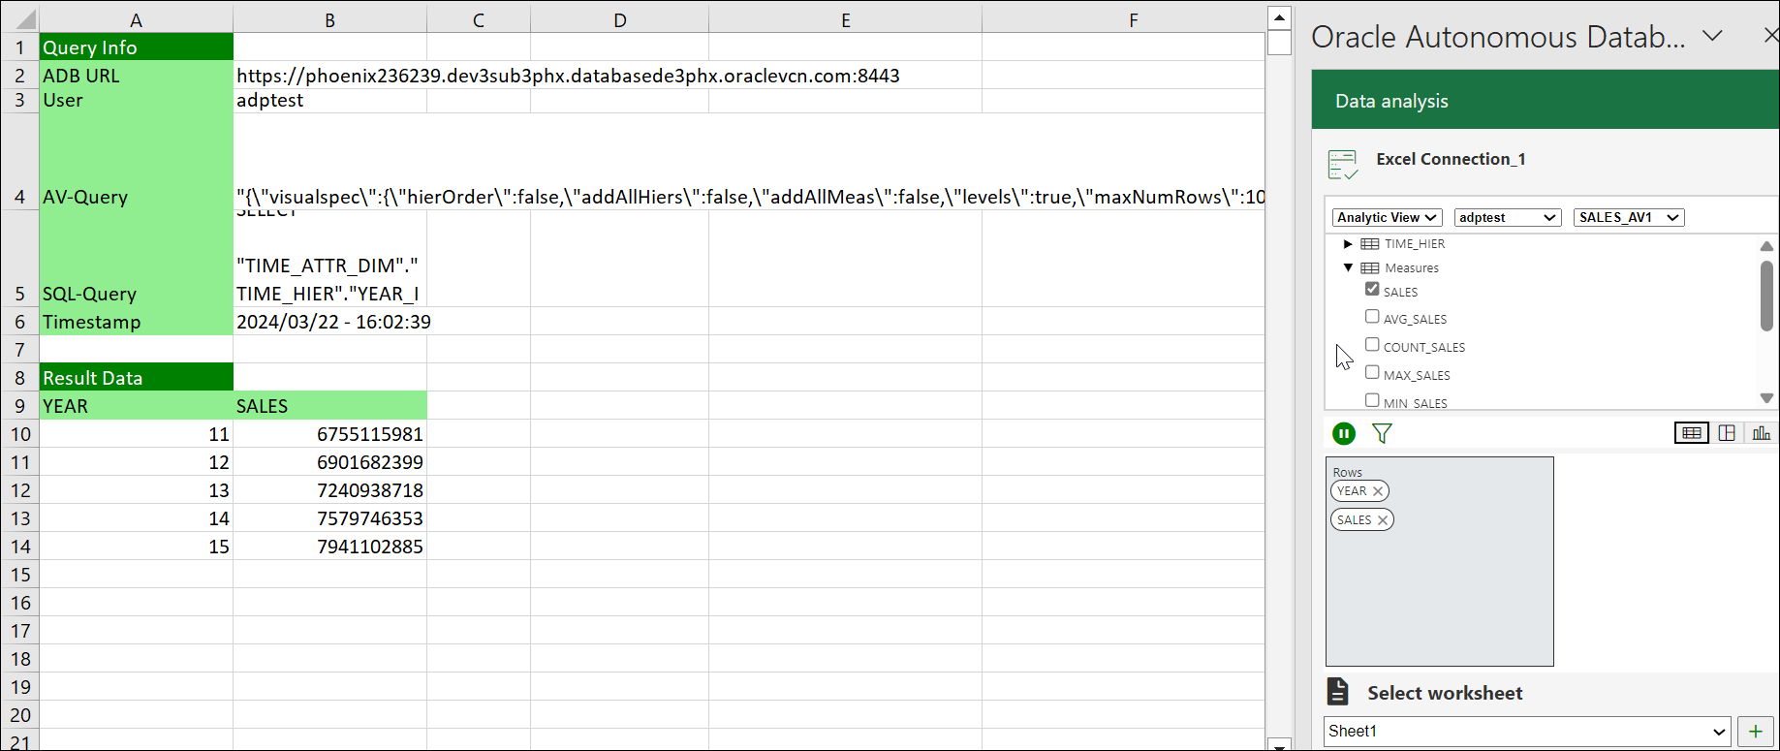Click the Select worksheet document icon
The height and width of the screenshot is (751, 1780).
pyautogui.click(x=1338, y=692)
